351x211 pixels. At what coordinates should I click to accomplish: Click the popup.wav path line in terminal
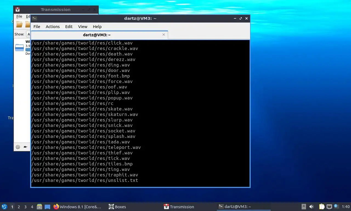pos(82,98)
